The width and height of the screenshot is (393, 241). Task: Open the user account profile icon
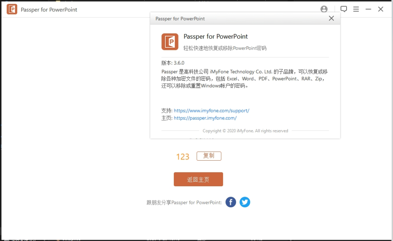tap(324, 9)
